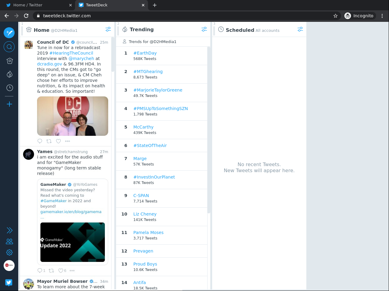The width and height of the screenshot is (389, 291).
Task: Open the gamemaker.io blog link
Action: click(71, 212)
